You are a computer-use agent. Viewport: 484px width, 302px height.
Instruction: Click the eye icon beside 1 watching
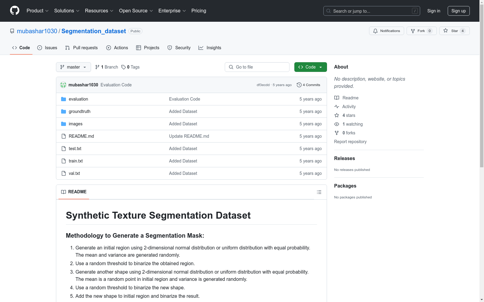(x=337, y=124)
